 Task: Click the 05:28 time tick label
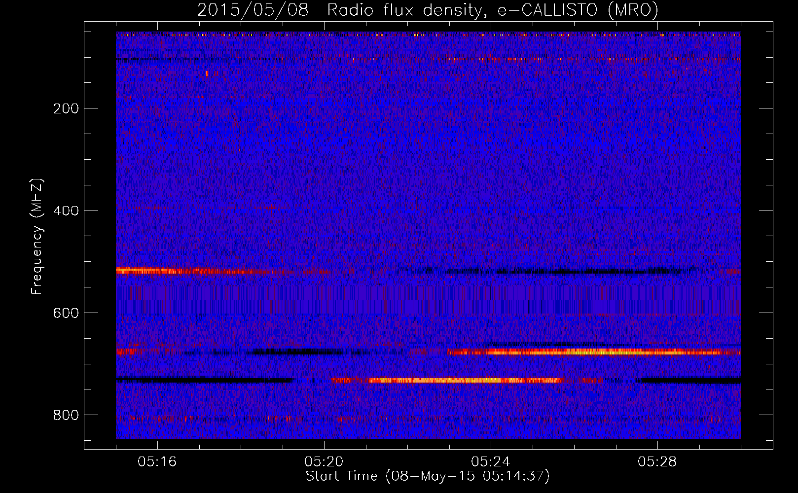[657, 462]
